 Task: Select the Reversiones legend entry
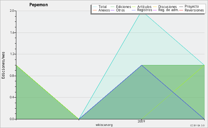pyautogui.click(x=194, y=10)
